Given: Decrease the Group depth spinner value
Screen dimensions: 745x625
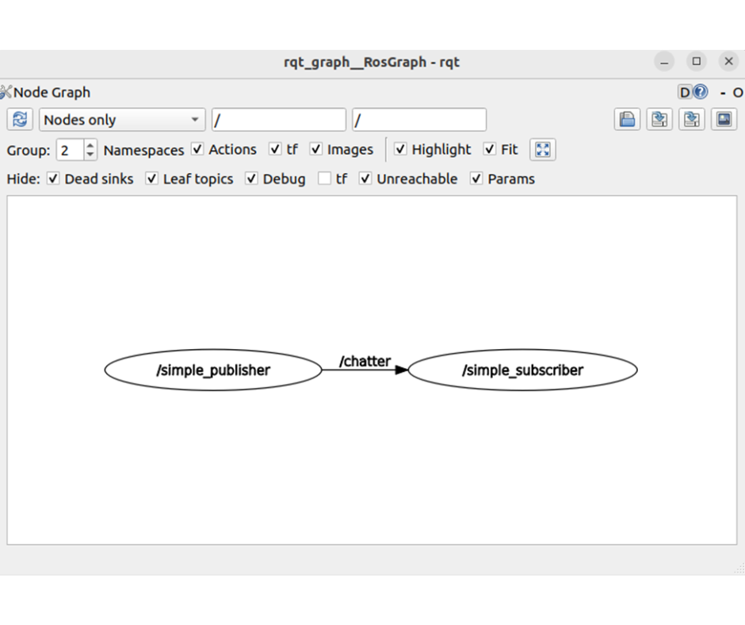Looking at the screenshot, I should [x=90, y=155].
